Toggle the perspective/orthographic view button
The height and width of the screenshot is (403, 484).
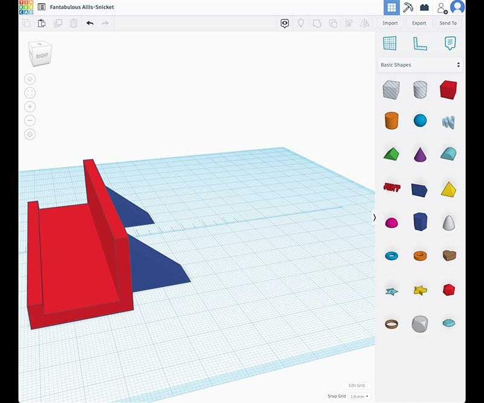tap(30, 134)
